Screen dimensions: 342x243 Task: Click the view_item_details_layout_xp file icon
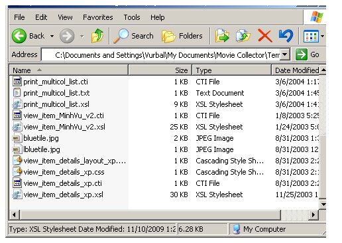click(x=17, y=161)
